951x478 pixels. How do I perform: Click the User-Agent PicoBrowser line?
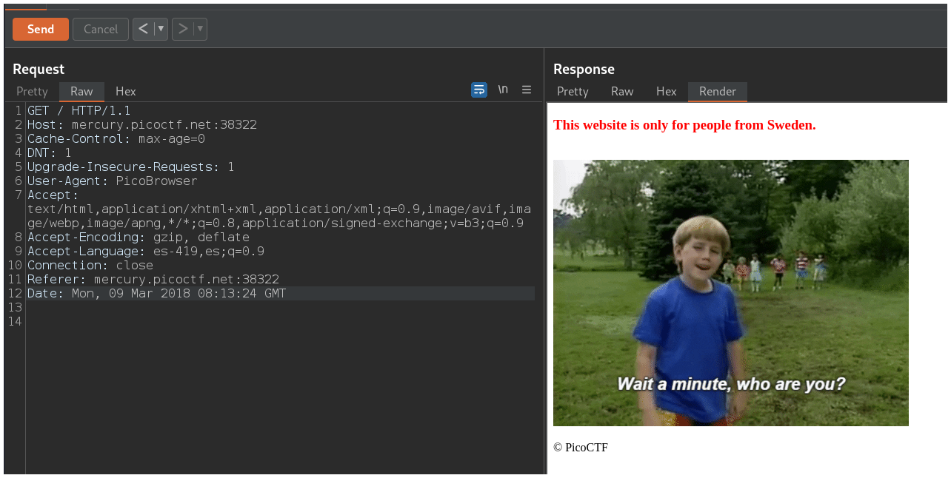(x=113, y=181)
